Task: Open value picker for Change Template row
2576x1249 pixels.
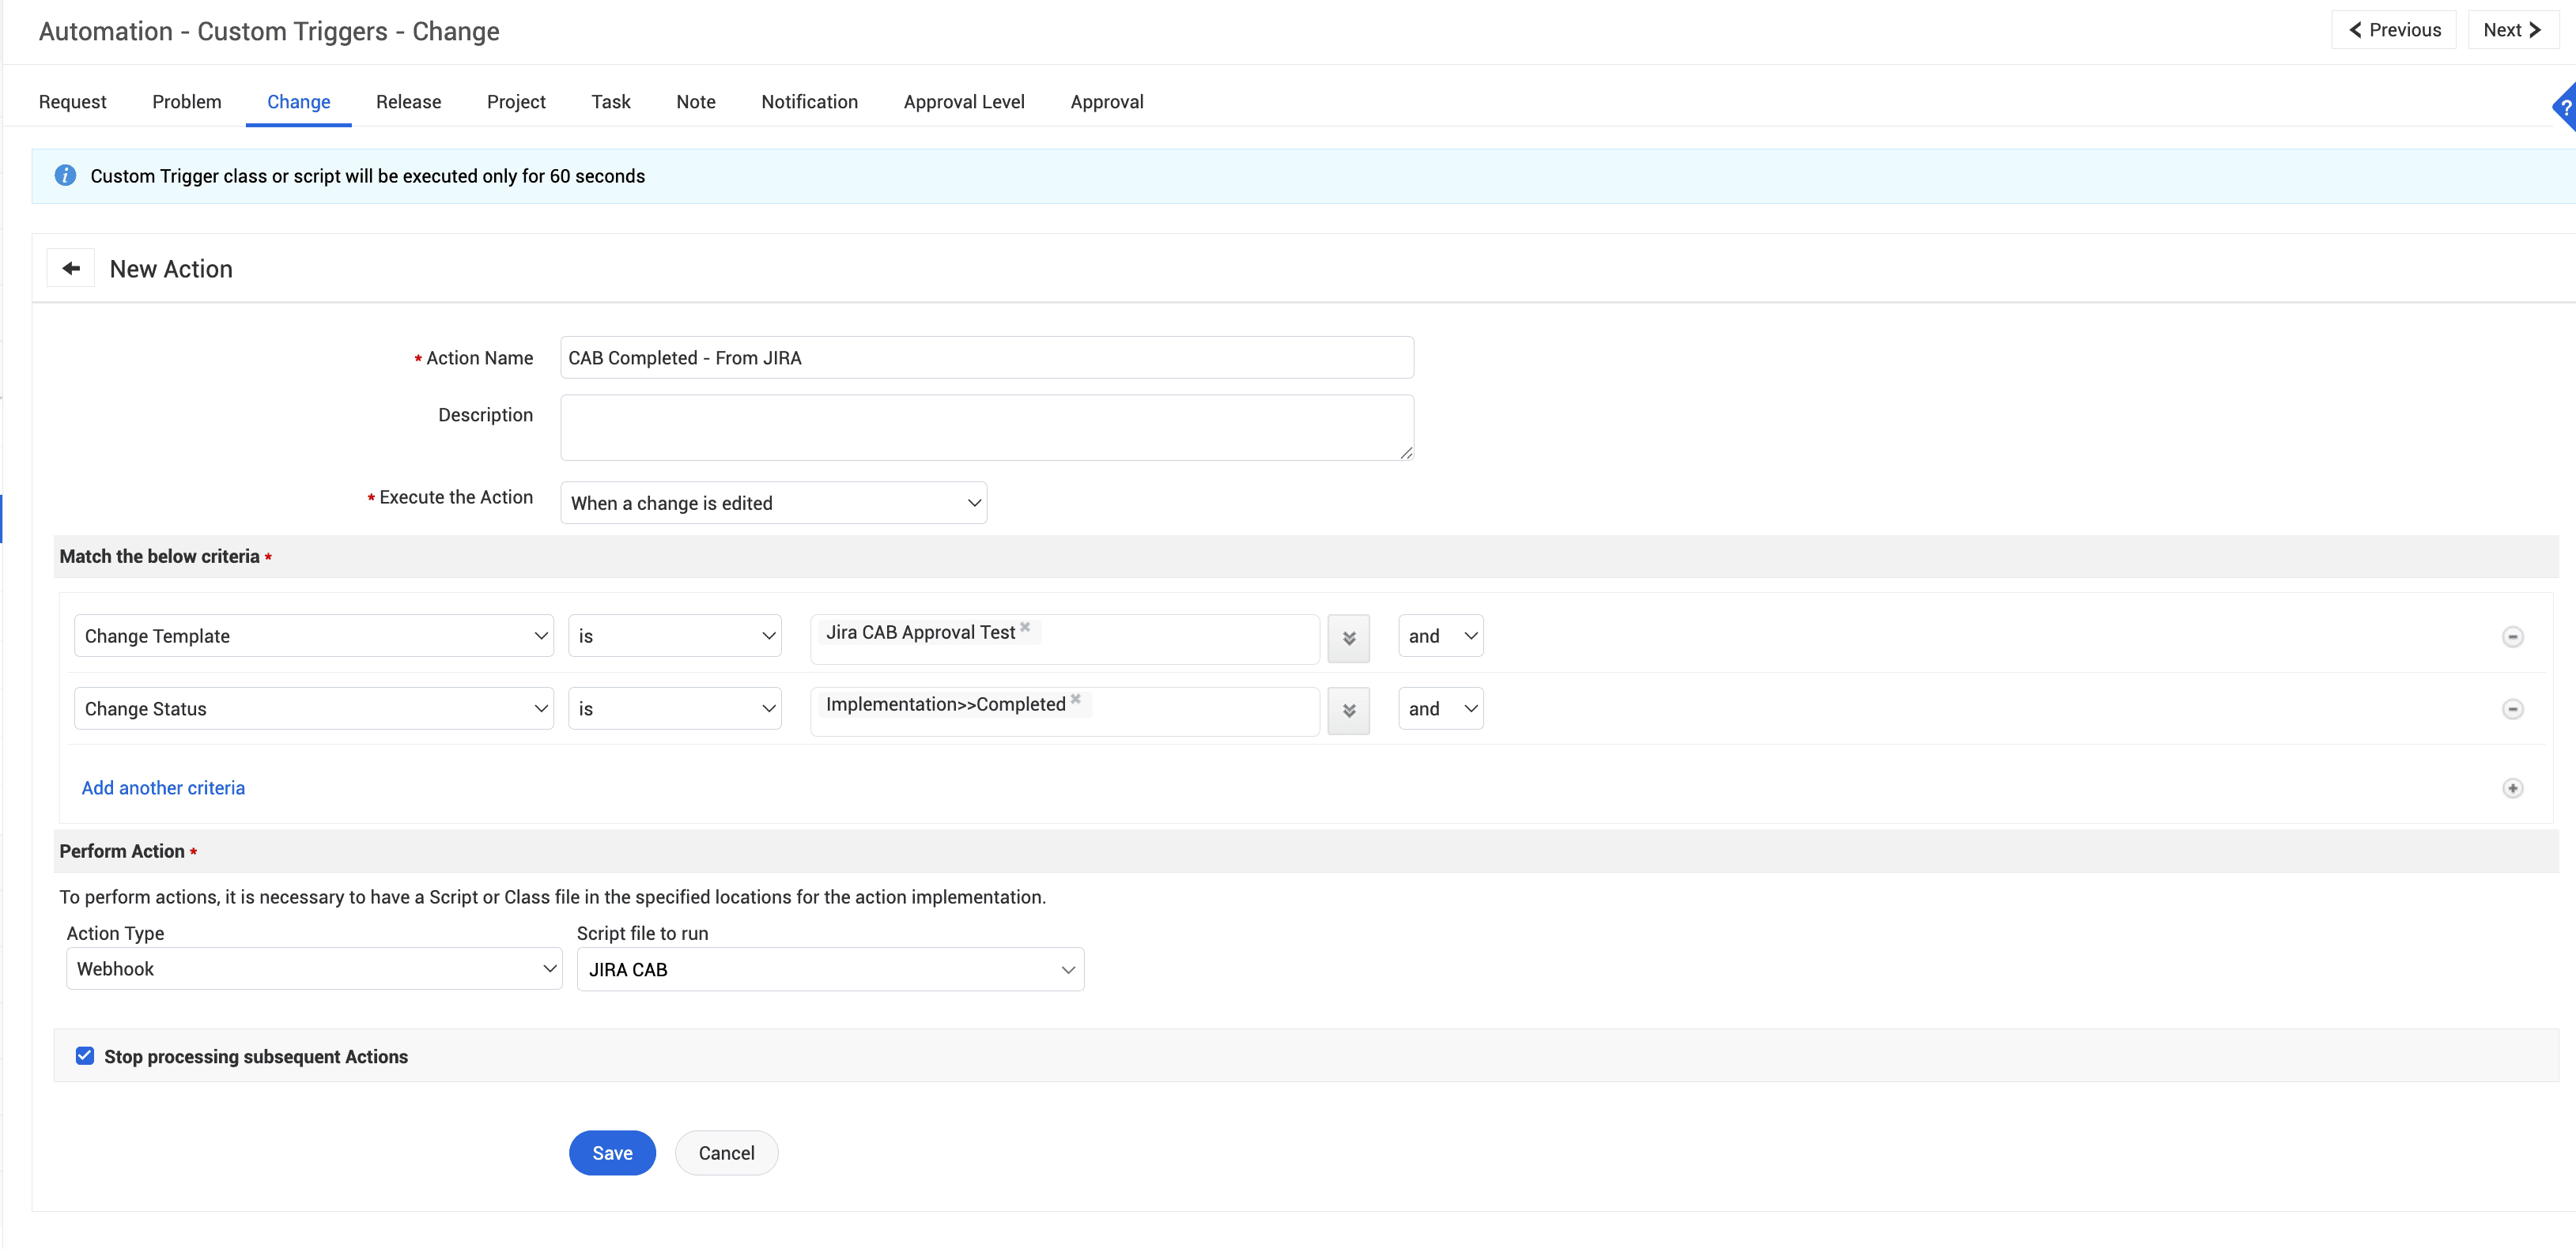Action: click(x=1349, y=637)
